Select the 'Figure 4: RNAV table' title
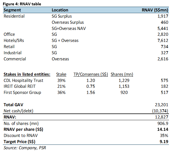The image size is (179, 154). click(22, 4)
